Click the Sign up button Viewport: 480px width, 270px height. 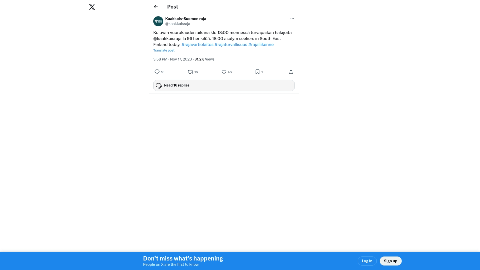point(390,261)
